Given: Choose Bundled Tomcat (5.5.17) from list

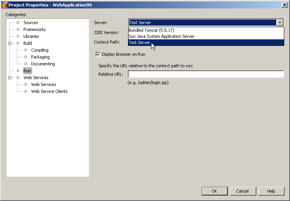Looking at the screenshot, I should (152, 30).
